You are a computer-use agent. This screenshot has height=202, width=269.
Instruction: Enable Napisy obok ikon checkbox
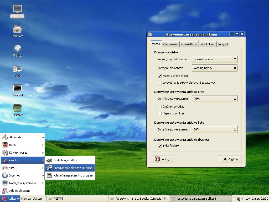point(160,113)
